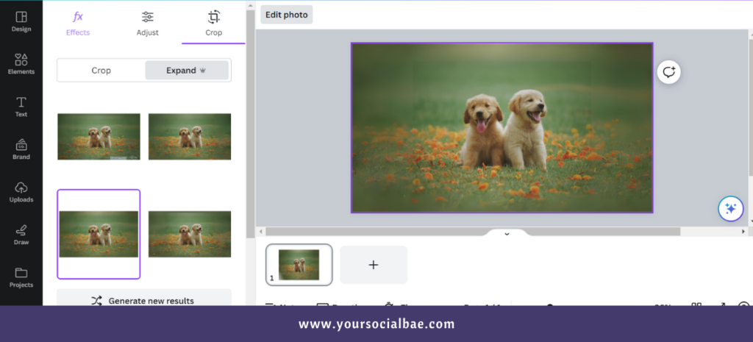Screen dimensions: 753x342
Task: Pick the top-left expanded result thumbnail
Action: coord(99,136)
